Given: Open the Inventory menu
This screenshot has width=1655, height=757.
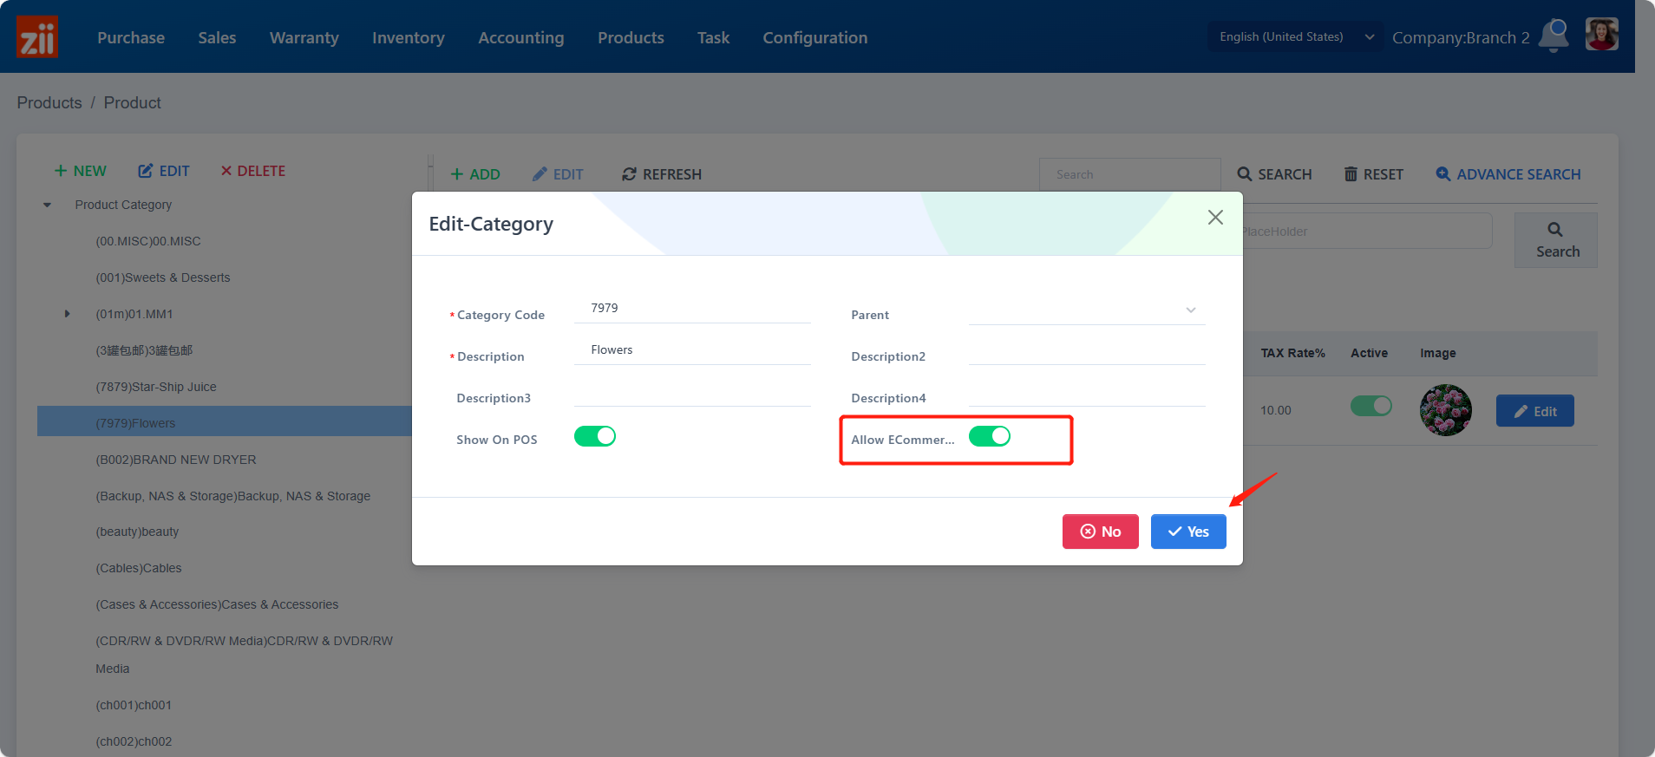Looking at the screenshot, I should pyautogui.click(x=408, y=37).
